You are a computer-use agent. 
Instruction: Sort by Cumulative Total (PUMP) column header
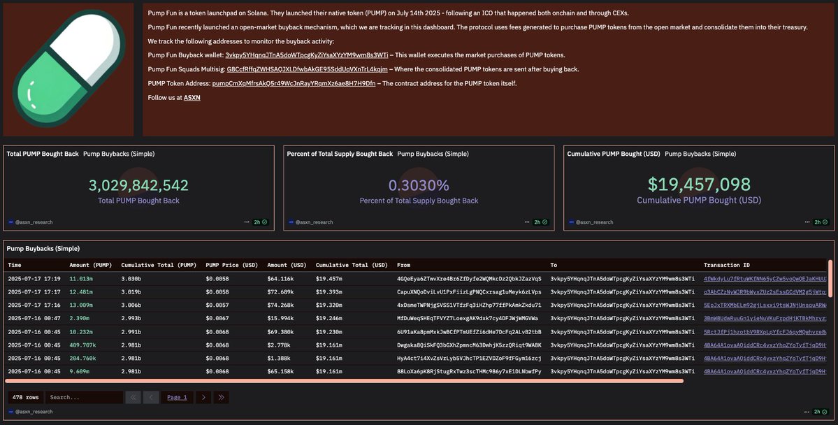click(x=159, y=265)
